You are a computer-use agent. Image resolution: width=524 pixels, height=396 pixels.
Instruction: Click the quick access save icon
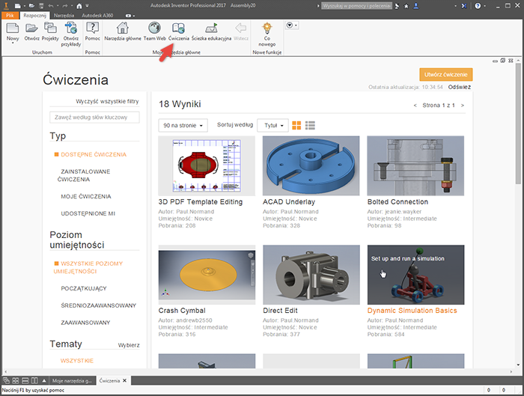point(41,6)
